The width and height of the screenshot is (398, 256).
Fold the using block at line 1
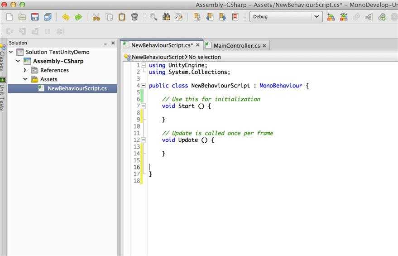[x=143, y=65]
